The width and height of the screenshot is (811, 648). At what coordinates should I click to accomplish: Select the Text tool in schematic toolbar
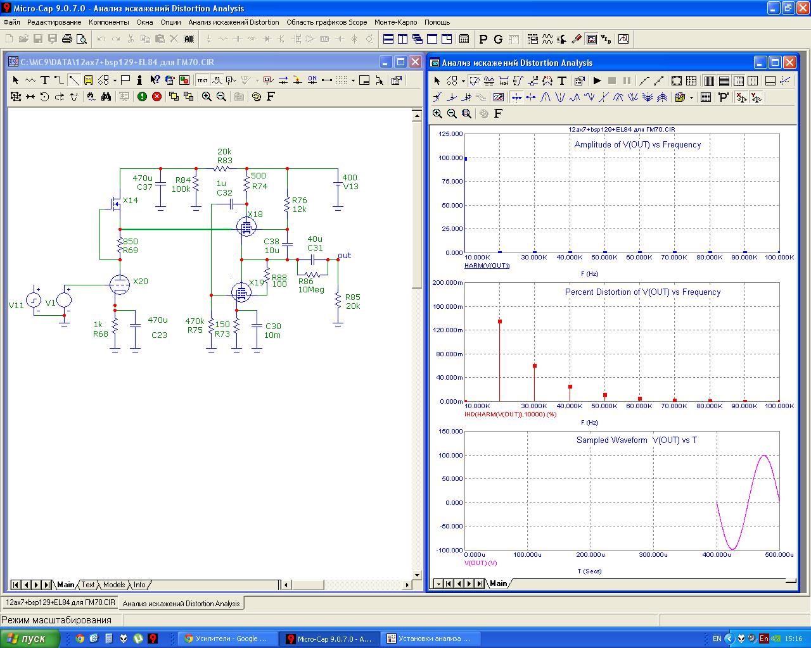click(x=45, y=80)
